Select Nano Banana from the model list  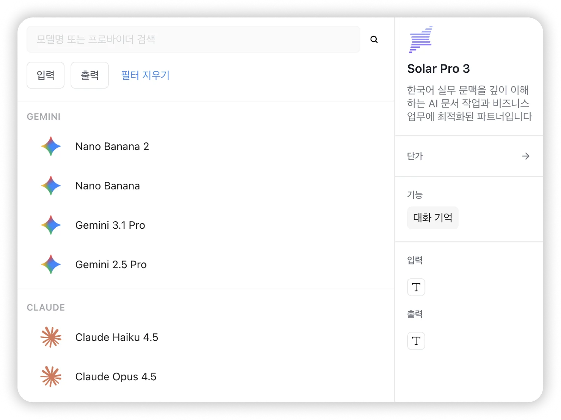108,186
